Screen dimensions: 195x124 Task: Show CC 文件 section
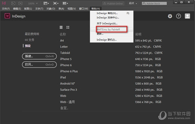[30, 40]
